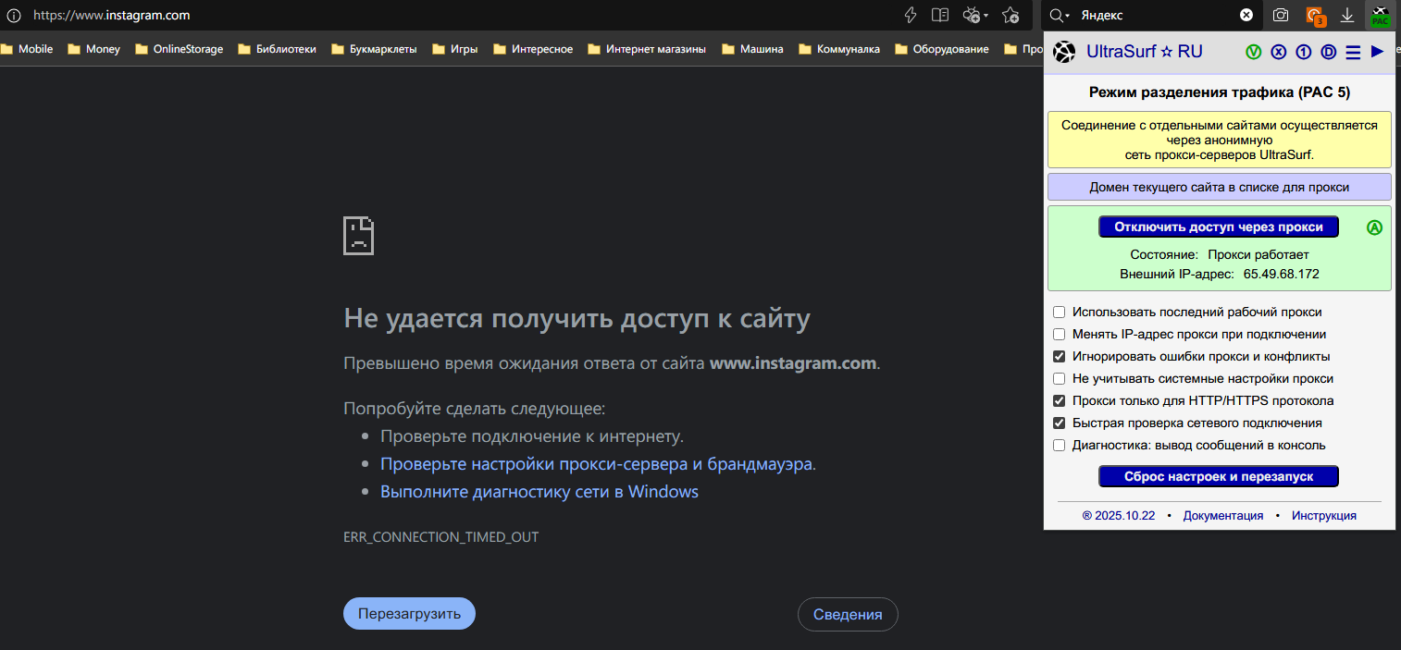This screenshot has width=1401, height=650.
Task: Click the Сведения button
Action: point(848,614)
